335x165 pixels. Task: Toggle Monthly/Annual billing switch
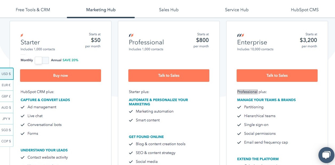coord(42,60)
